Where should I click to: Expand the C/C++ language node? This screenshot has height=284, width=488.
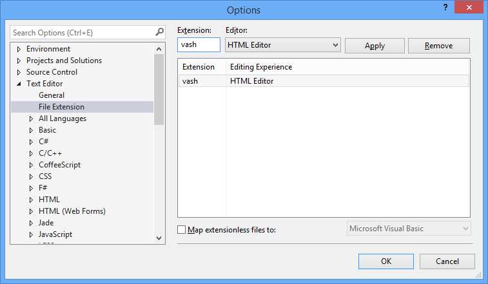pos(31,153)
